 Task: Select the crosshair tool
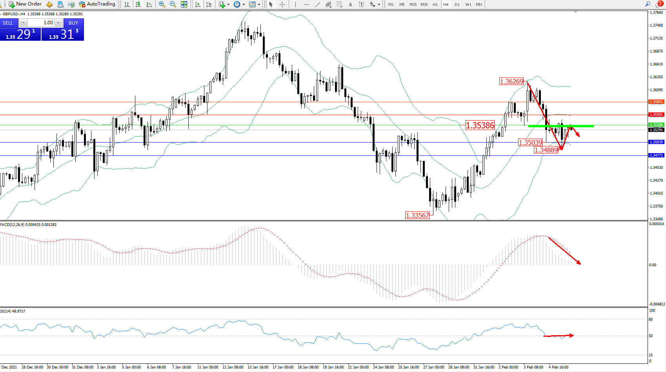point(282,4)
